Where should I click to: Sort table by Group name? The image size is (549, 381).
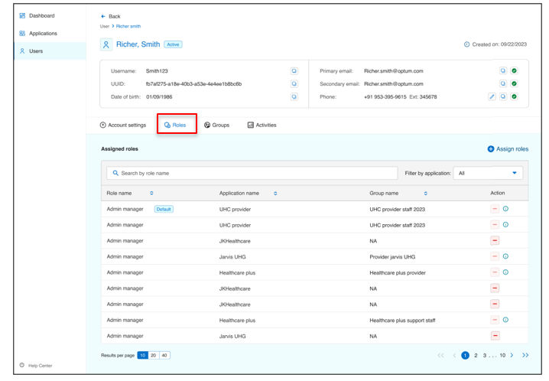point(426,194)
